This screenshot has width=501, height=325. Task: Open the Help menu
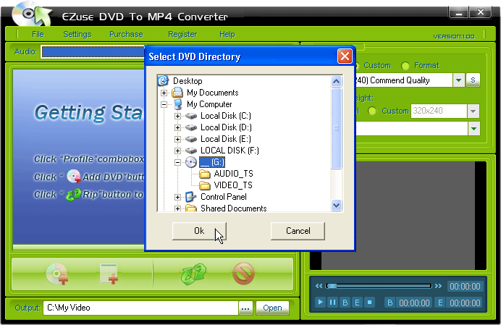point(227,34)
